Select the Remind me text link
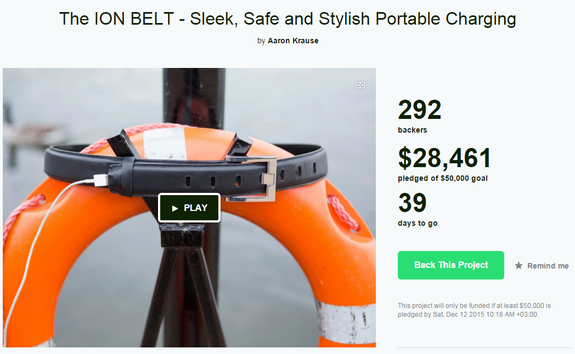This screenshot has width=575, height=354. [x=548, y=266]
